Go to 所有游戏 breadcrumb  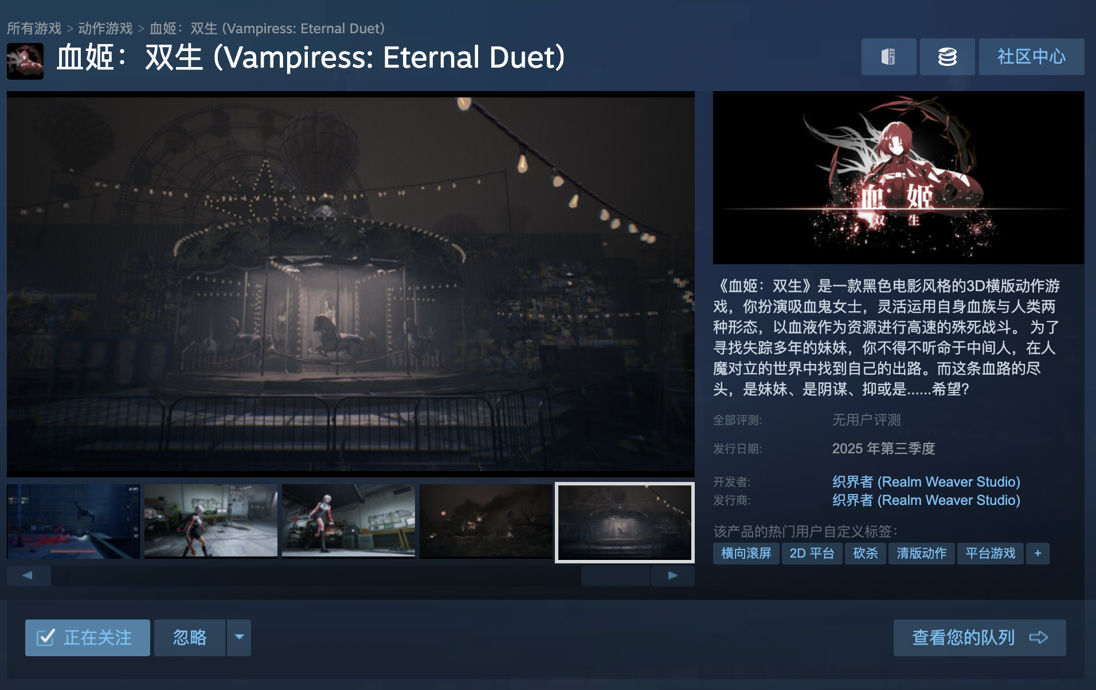point(34,28)
